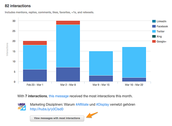Click the '15' y-axis value
The height and width of the screenshot is (126, 172).
click(14, 51)
